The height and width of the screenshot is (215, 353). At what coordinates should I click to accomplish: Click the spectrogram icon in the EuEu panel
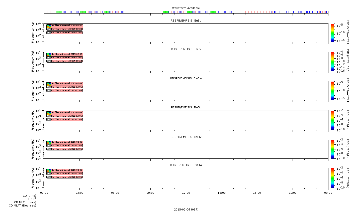49,26
